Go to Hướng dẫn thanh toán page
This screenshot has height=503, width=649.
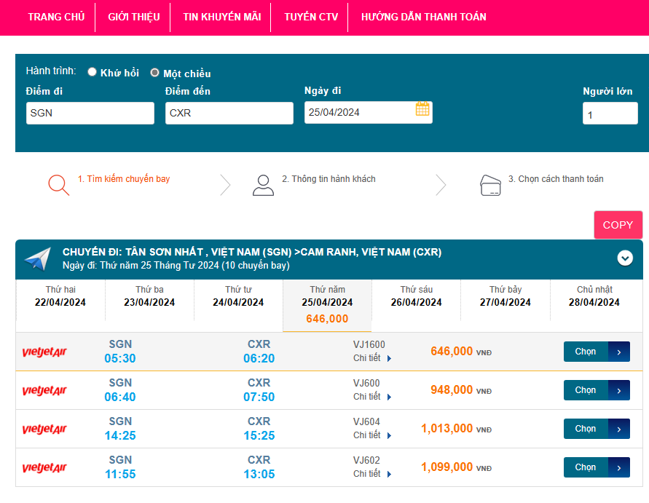(423, 17)
